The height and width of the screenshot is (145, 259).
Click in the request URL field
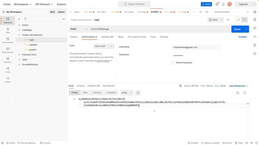[x=159, y=29]
